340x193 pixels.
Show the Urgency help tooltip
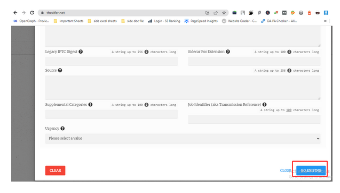[x=62, y=129]
